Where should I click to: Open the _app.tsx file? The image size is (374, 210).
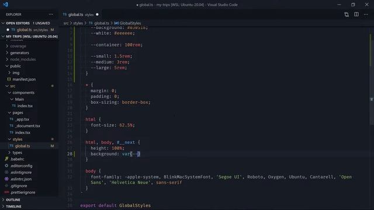29,119
